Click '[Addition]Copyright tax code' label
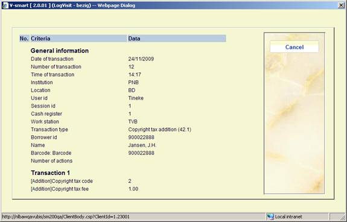 coord(62,181)
